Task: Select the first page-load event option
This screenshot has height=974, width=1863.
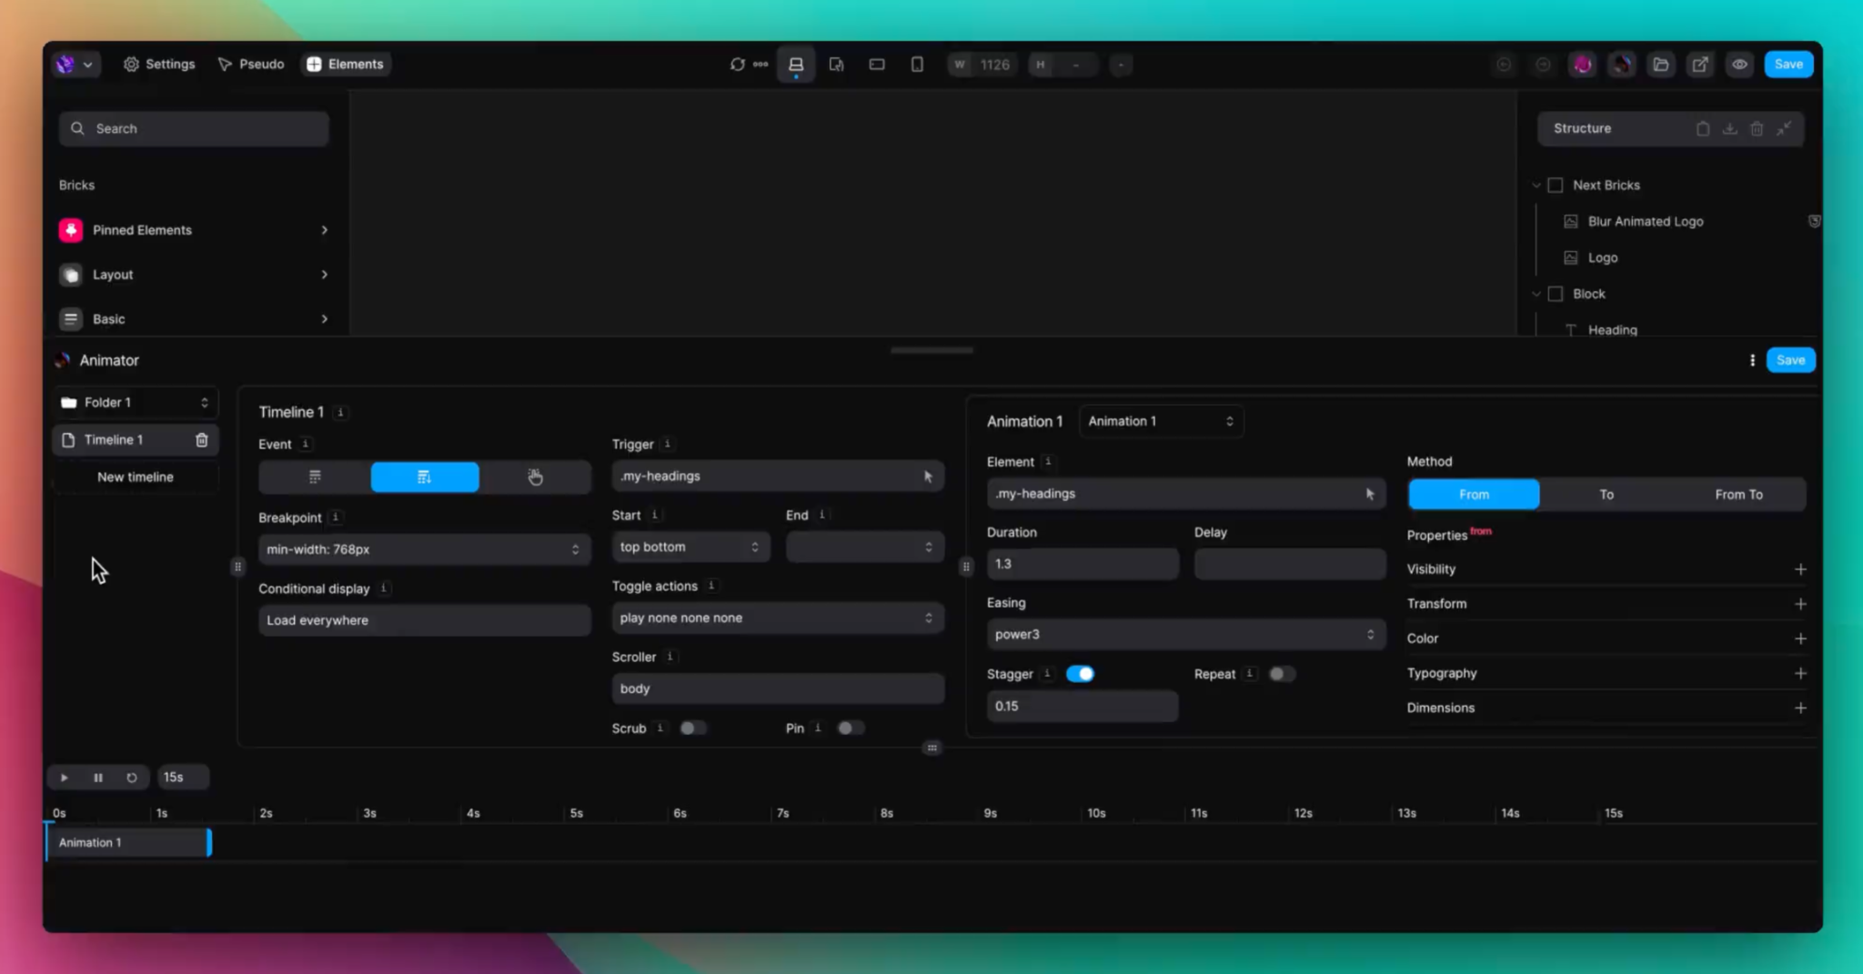Action: pyautogui.click(x=315, y=477)
